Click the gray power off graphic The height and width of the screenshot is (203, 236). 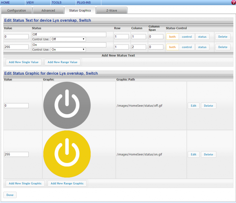67,105
